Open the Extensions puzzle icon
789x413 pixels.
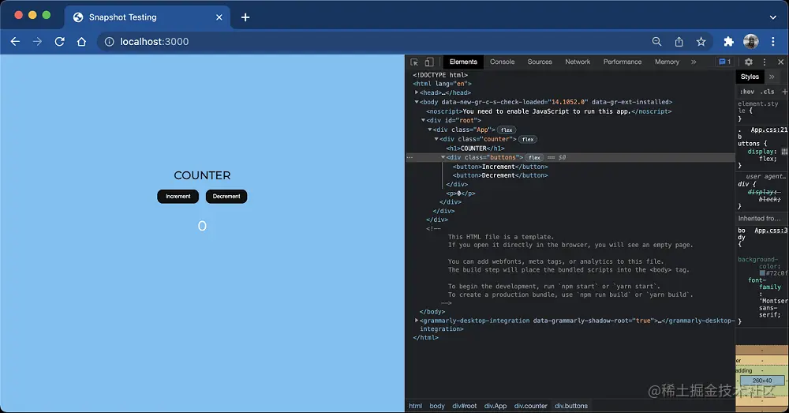click(728, 42)
